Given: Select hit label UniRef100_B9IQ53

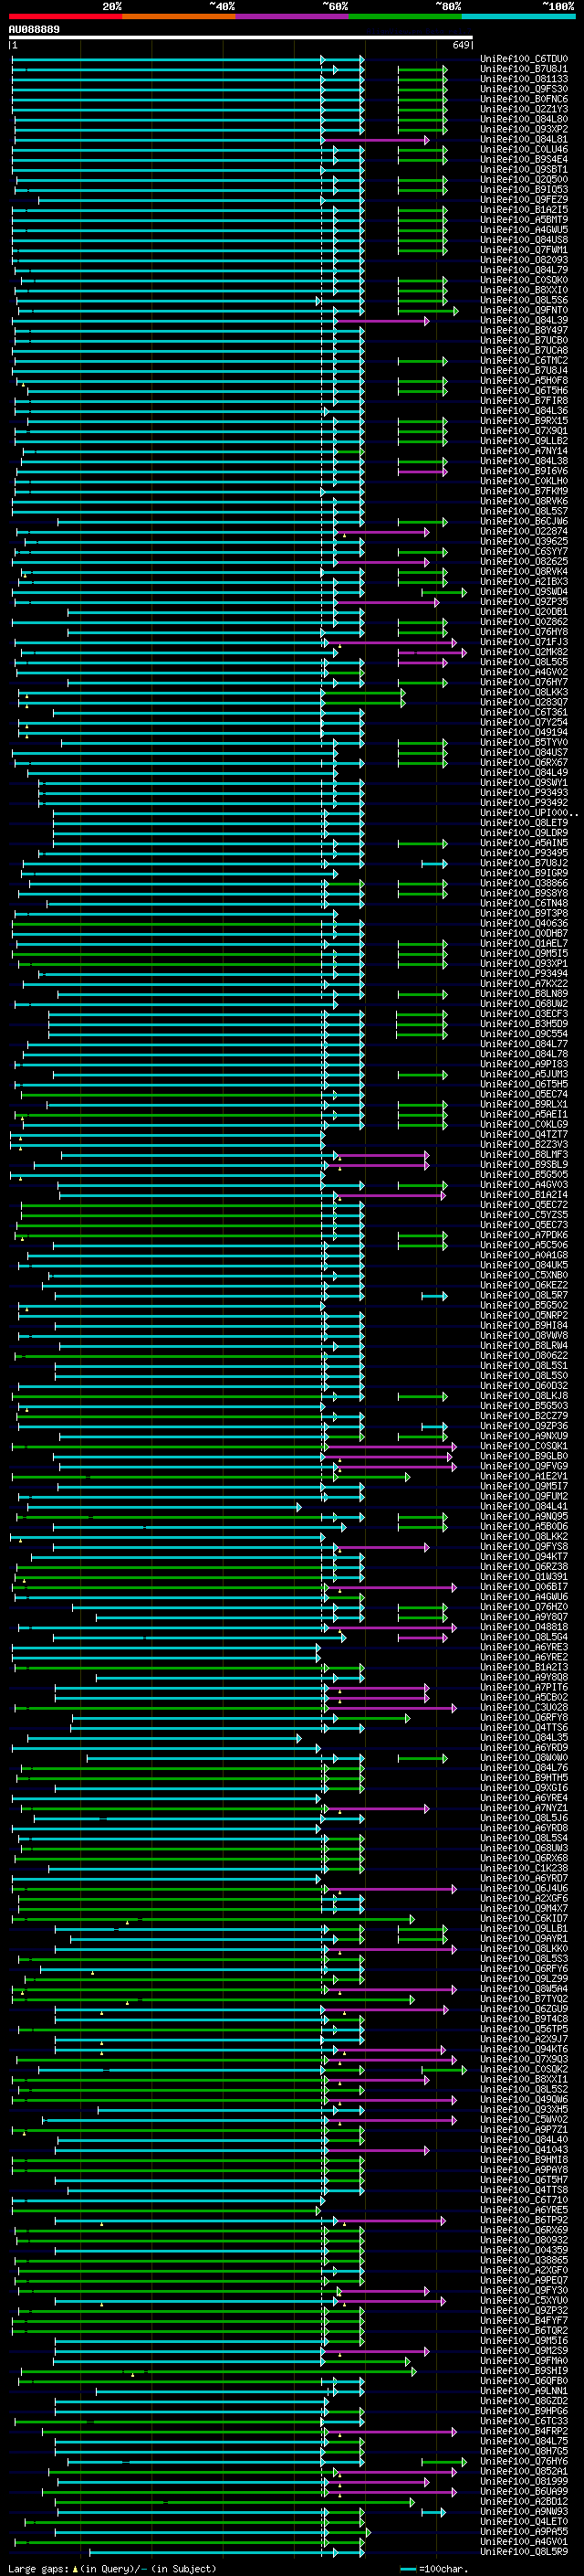Looking at the screenshot, I should (x=524, y=190).
